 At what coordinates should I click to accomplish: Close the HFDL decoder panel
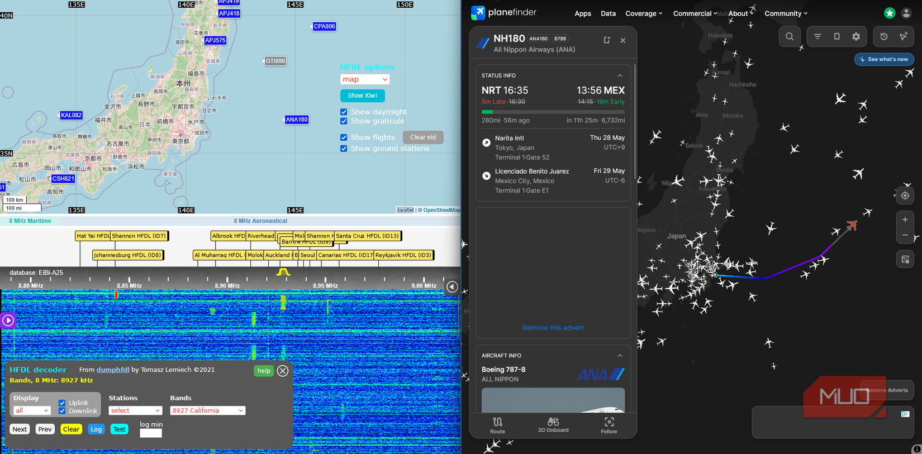283,371
